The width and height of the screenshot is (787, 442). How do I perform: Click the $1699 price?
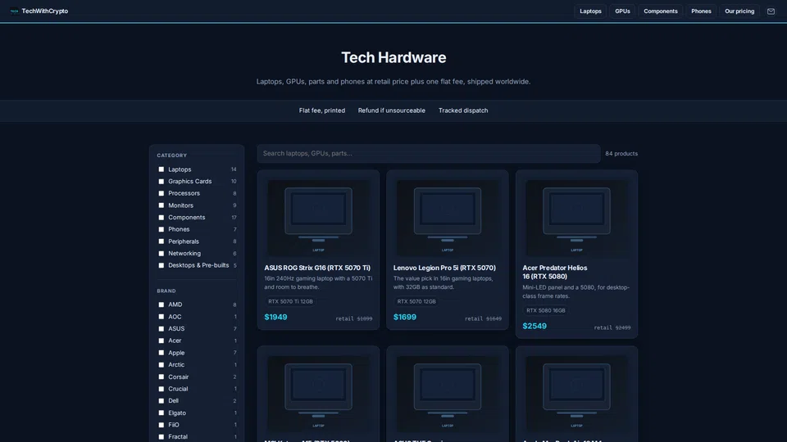(x=404, y=318)
